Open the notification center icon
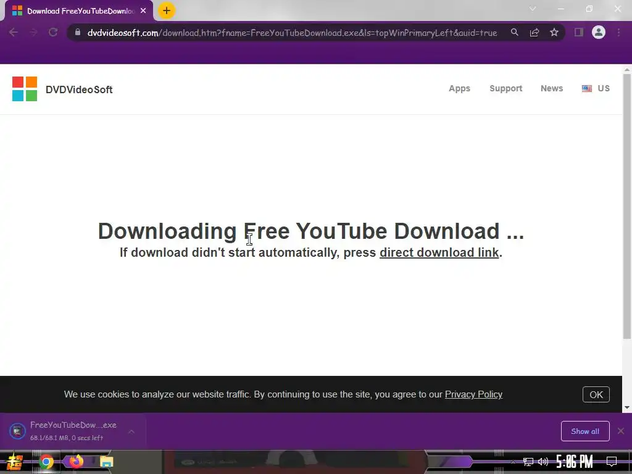Image resolution: width=632 pixels, height=474 pixels. 612,462
